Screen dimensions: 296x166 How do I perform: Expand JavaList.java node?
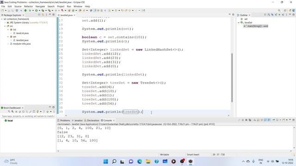pos(11,33)
